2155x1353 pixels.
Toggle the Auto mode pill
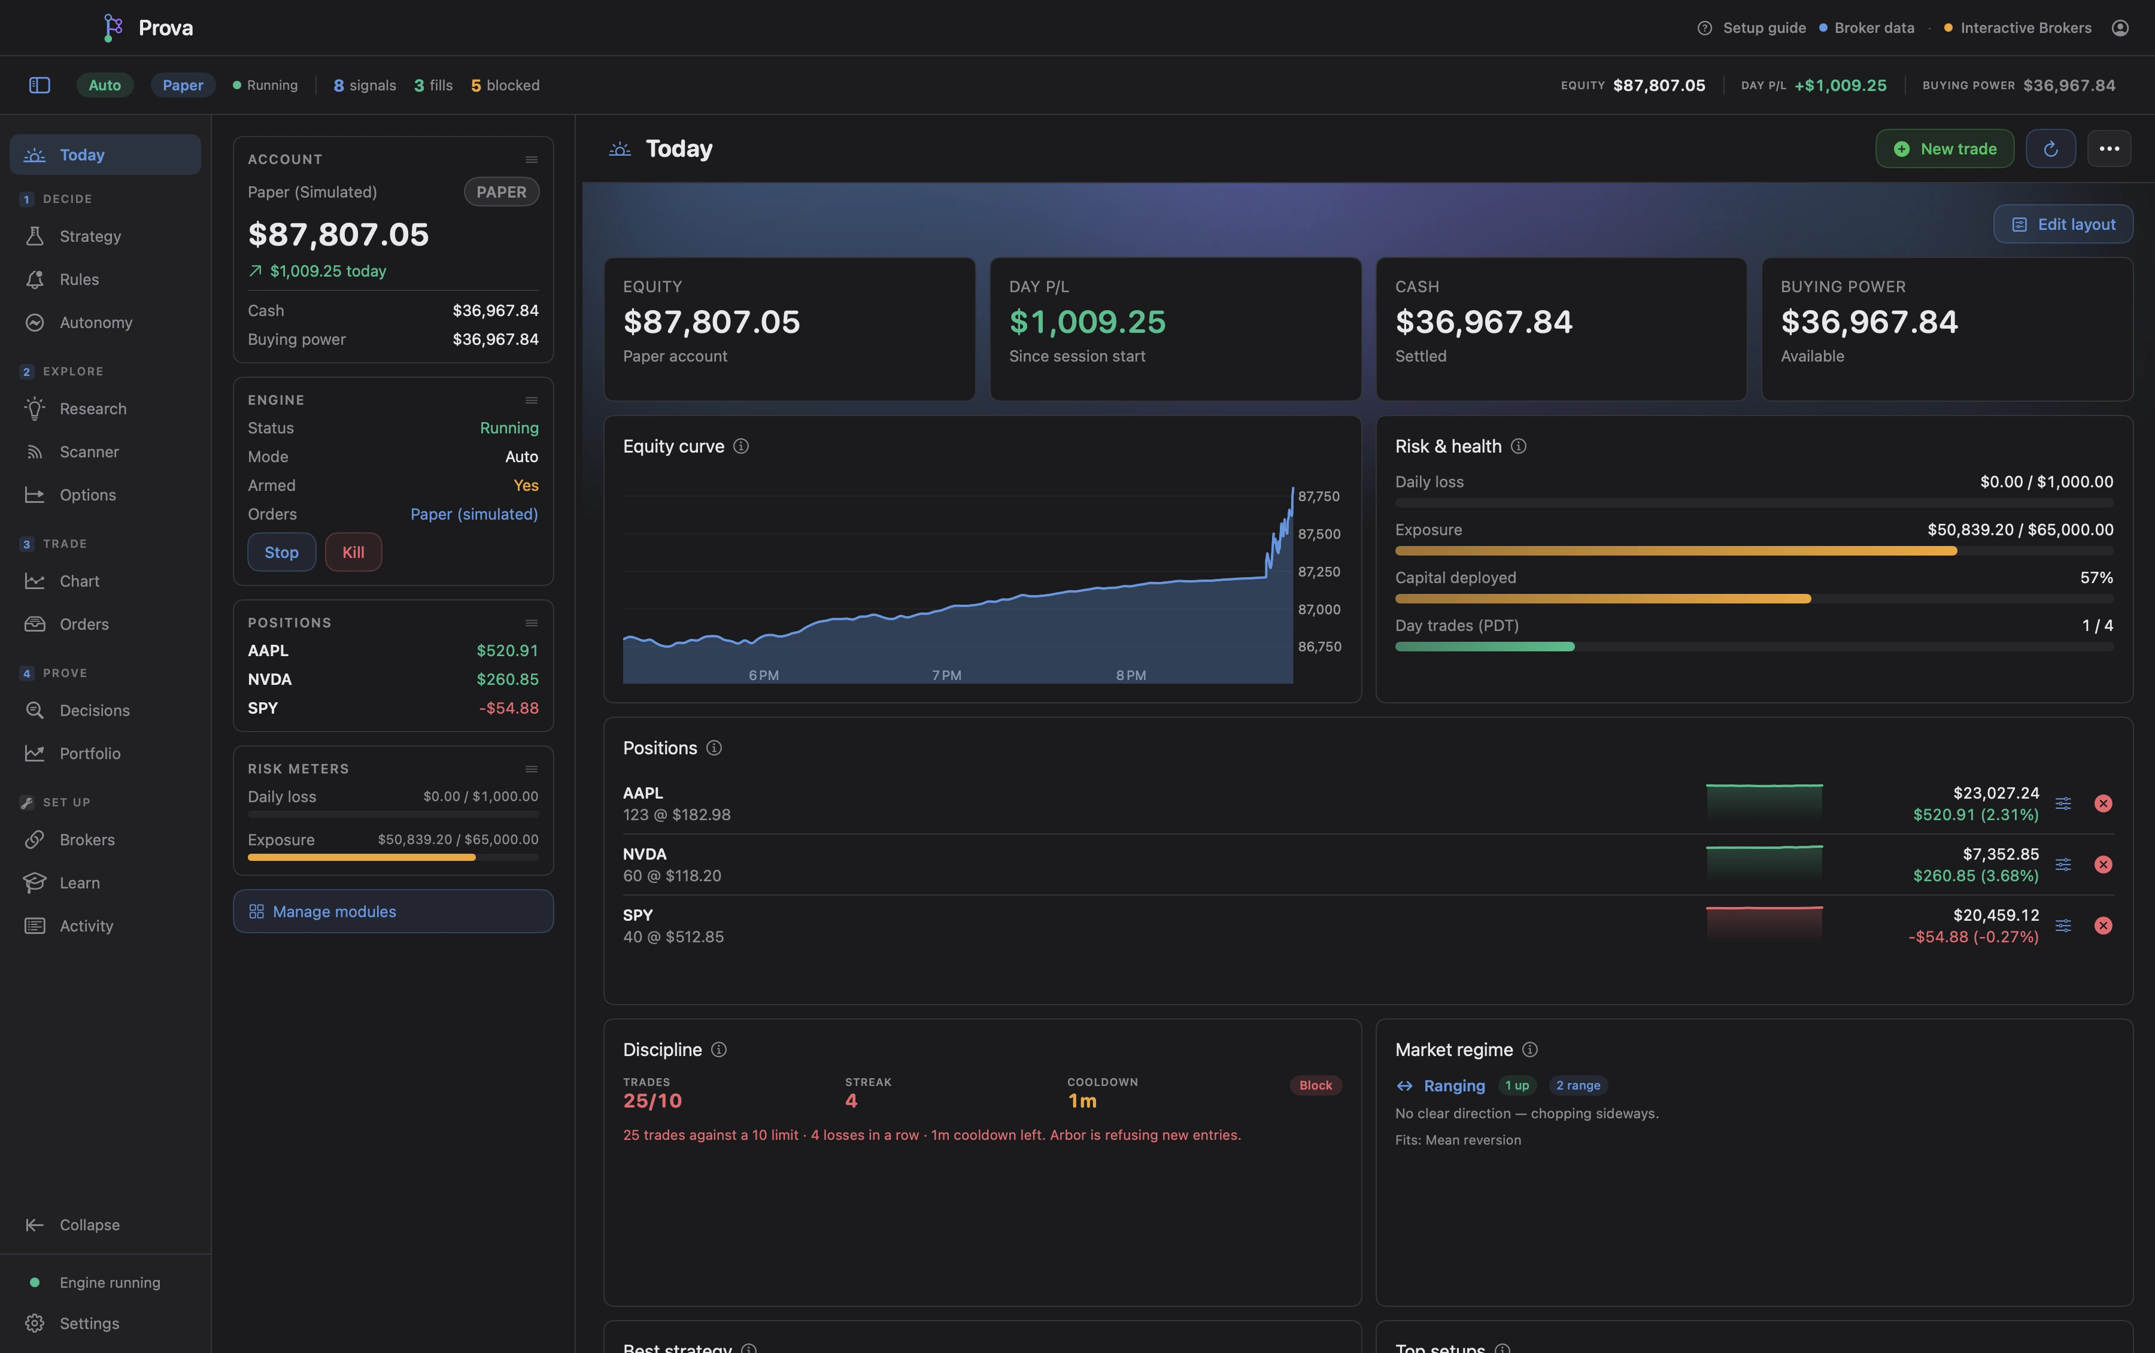point(105,85)
